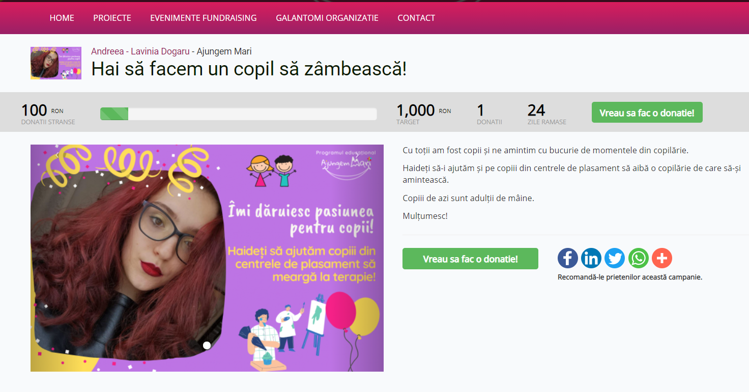This screenshot has width=749, height=392.
Task: Select GALANTOMI ORGANIZATIE menu item
Action: tap(327, 18)
